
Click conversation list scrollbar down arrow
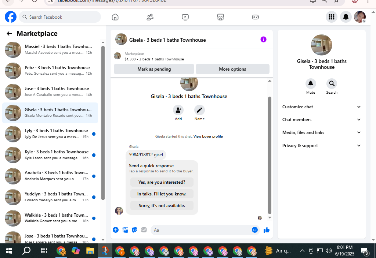103,240
